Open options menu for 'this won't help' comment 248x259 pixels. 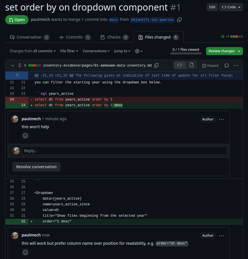(x=222, y=119)
